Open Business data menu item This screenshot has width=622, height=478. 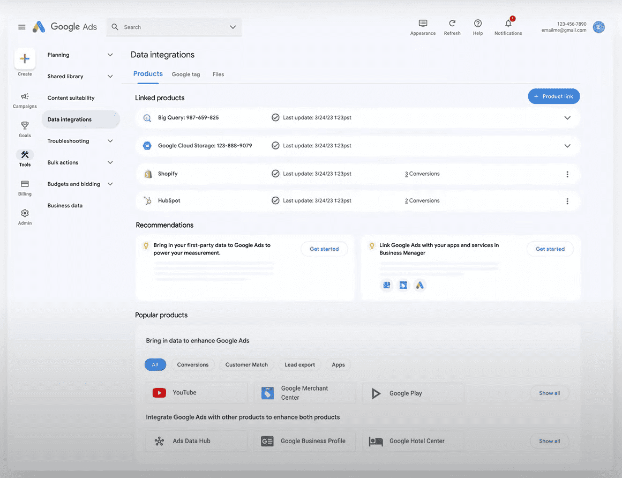[65, 205]
